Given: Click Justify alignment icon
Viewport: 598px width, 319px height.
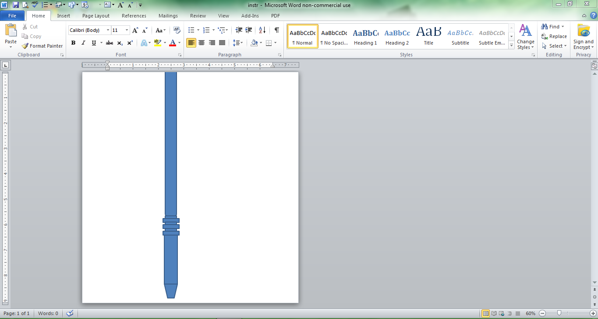Looking at the screenshot, I should (222, 43).
